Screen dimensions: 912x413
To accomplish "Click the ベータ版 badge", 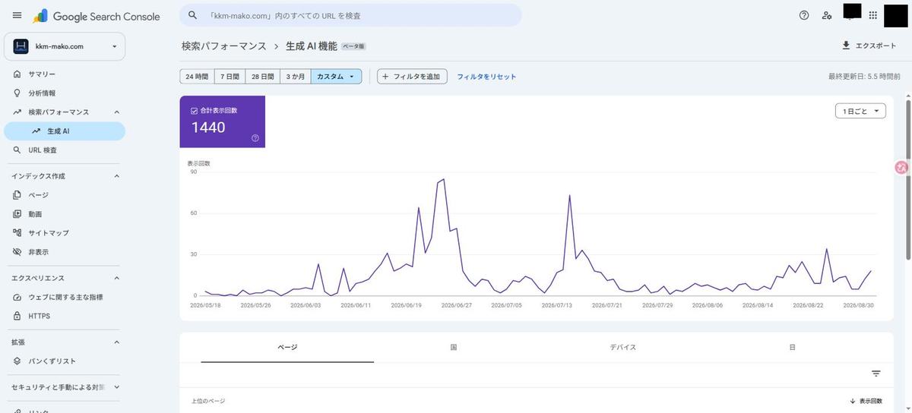I will coord(353,47).
